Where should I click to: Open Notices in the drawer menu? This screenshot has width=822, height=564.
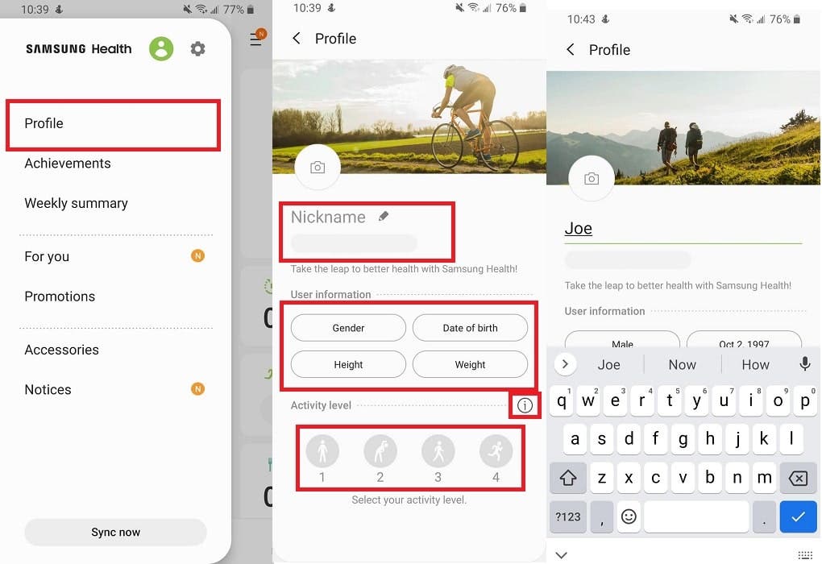[48, 389]
